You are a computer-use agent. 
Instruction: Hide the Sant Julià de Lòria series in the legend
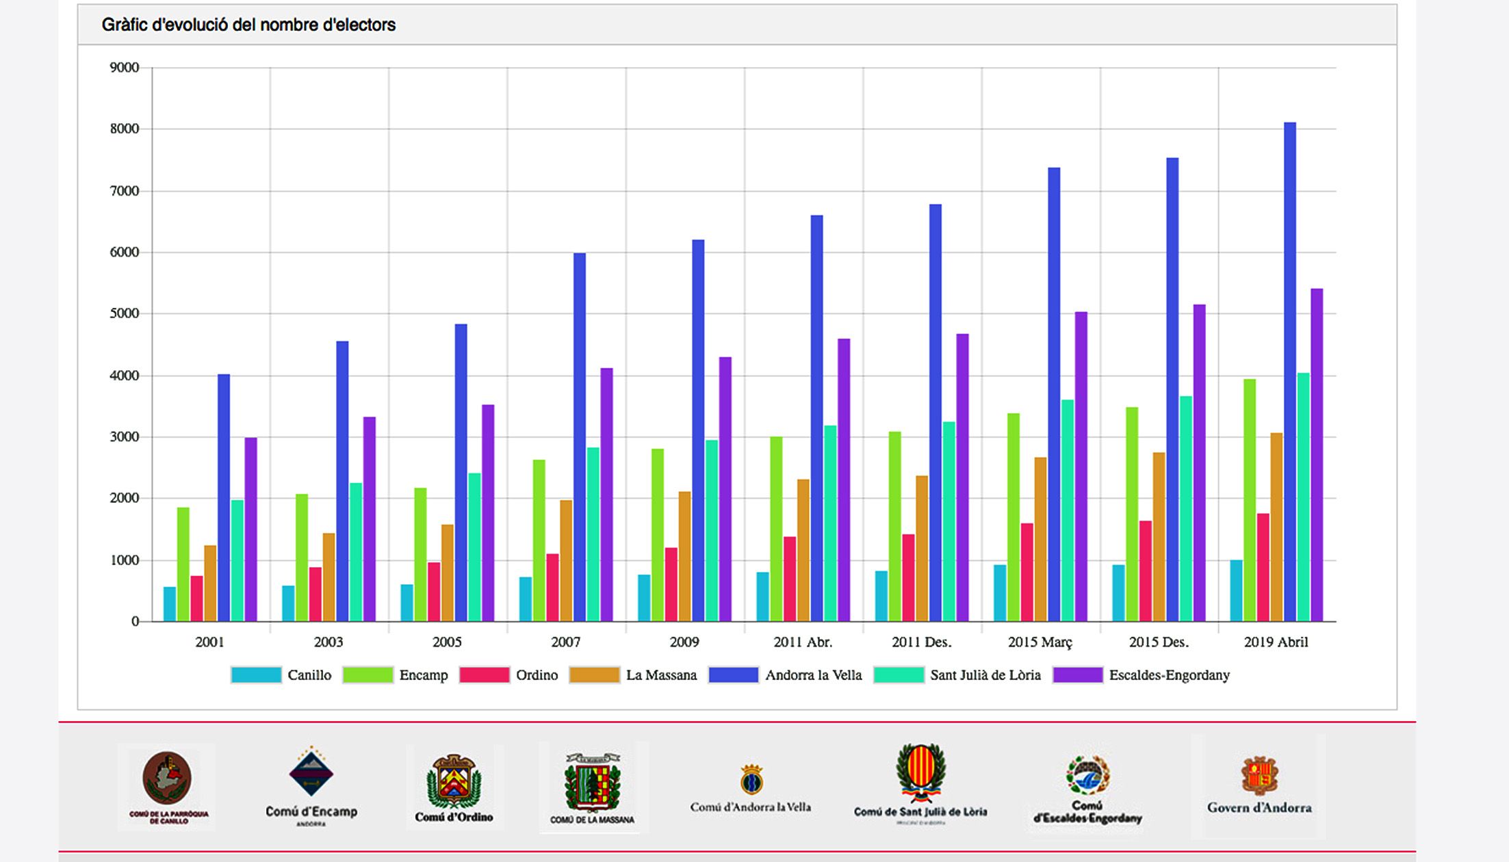899,675
